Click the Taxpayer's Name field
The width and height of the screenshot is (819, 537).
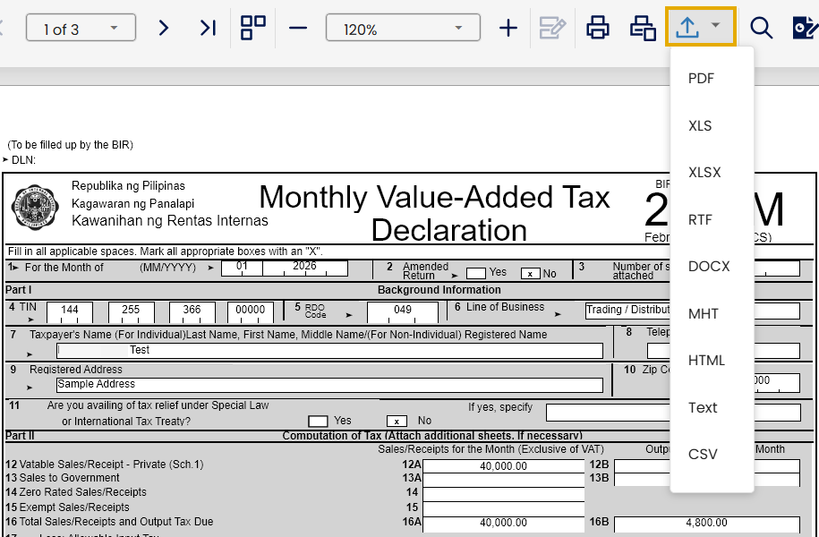pos(329,351)
